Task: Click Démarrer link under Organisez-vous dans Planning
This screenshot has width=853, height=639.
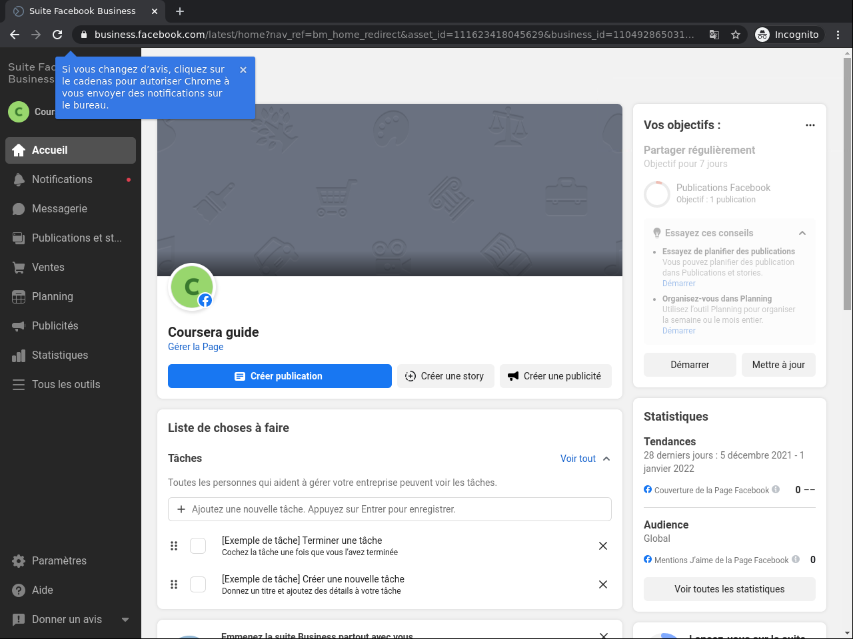Action: click(x=678, y=331)
